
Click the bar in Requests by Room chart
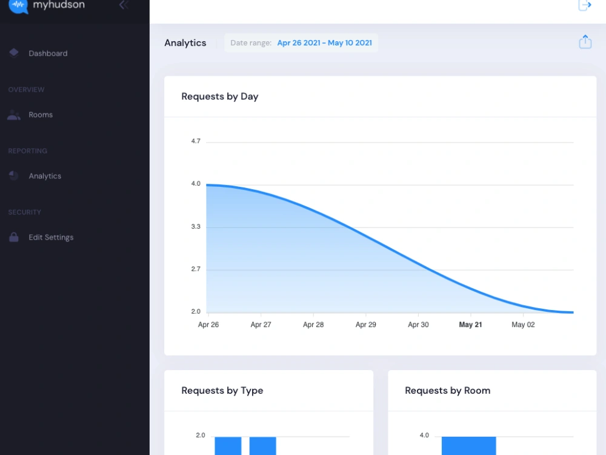(x=469, y=446)
